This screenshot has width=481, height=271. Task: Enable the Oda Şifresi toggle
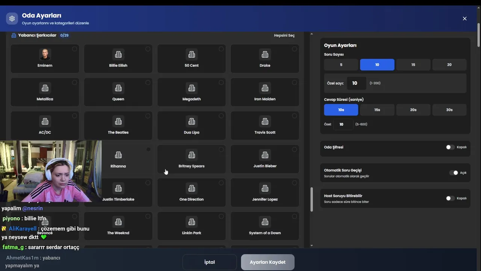click(450, 147)
